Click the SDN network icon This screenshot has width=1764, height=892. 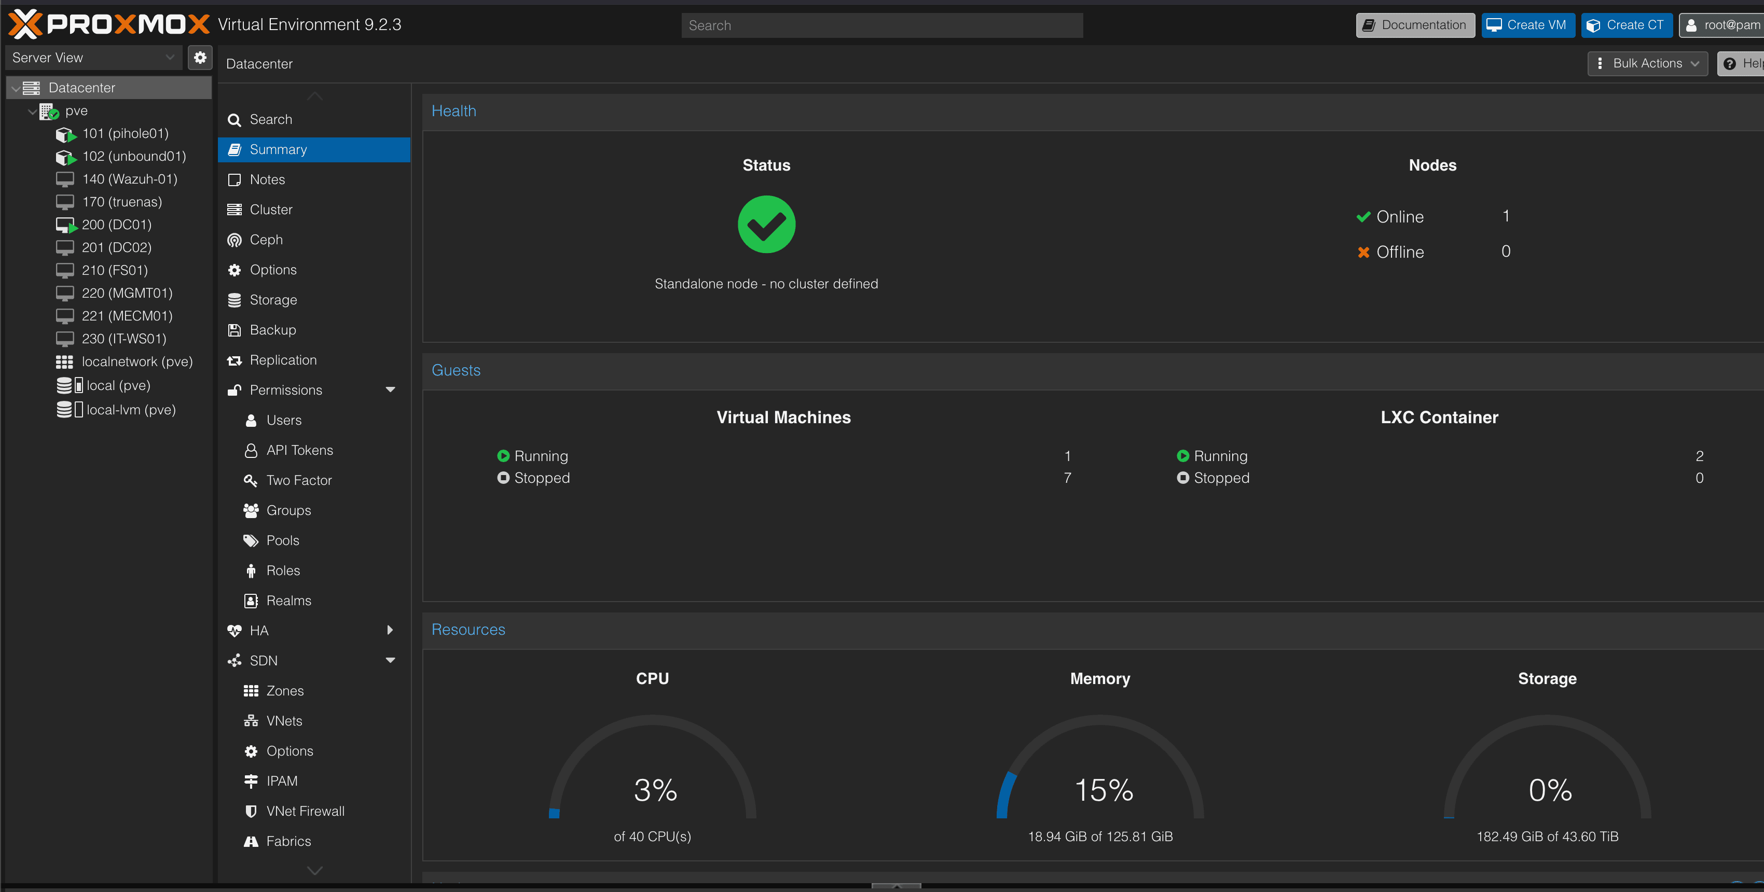[x=234, y=661]
